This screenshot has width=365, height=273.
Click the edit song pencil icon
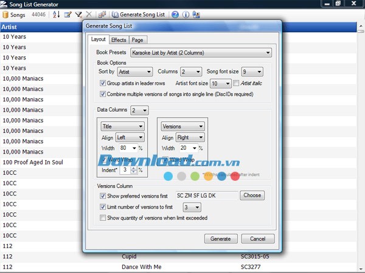click(x=68, y=14)
